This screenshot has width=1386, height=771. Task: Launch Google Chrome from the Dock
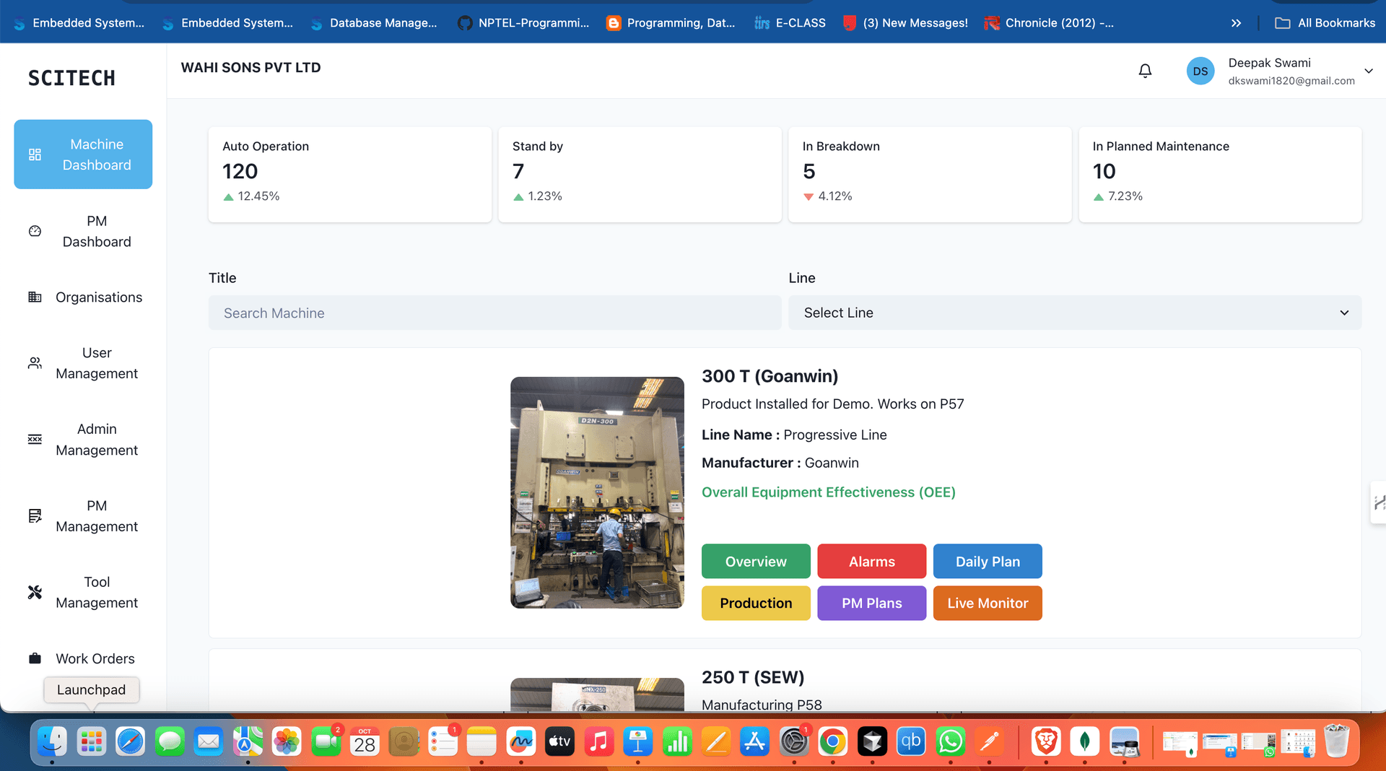[833, 741]
